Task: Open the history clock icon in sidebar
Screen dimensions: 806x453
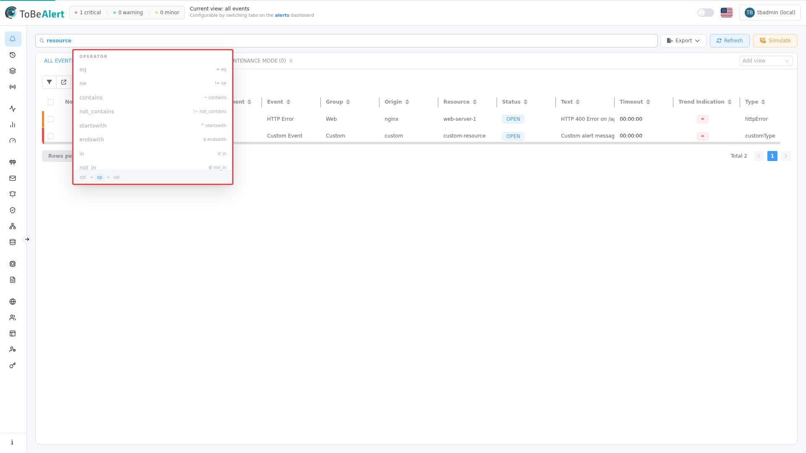Action: point(13,55)
